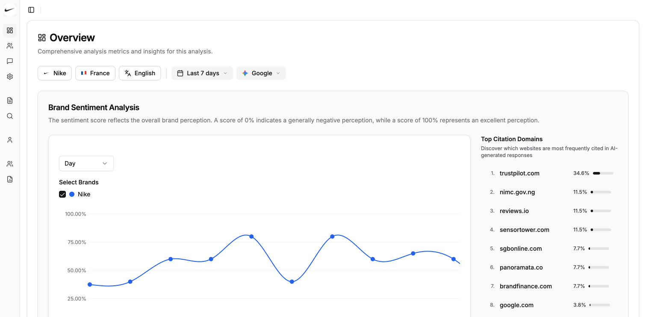This screenshot has width=646, height=317.
Task: Open the dashboard overview grid icon in sidebar
Action: tap(10, 30)
